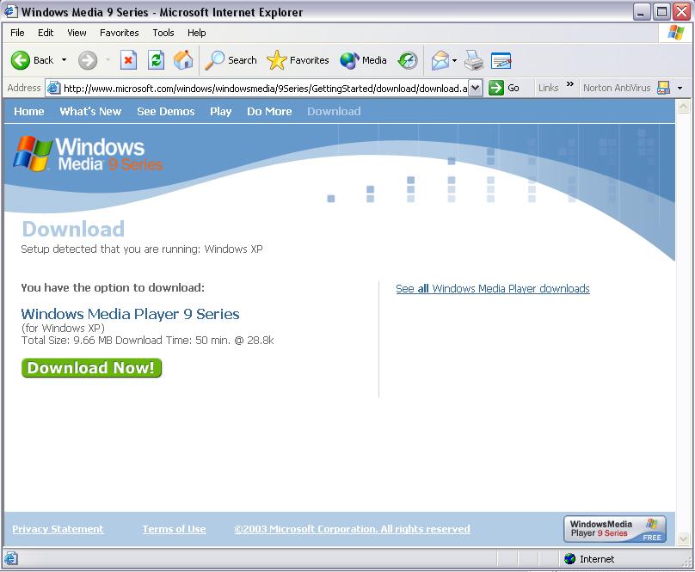Click the Internet zone globe icon
This screenshot has height=572, width=695.
pyautogui.click(x=570, y=559)
